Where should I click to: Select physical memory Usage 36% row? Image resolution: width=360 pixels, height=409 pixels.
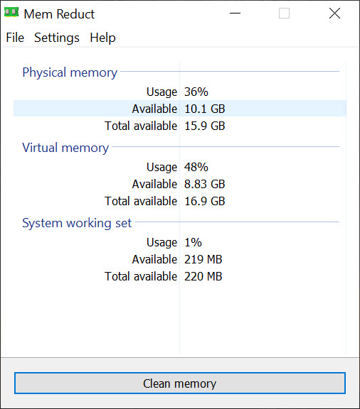pos(180,92)
